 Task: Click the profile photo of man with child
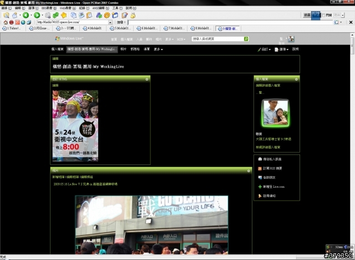point(275,113)
